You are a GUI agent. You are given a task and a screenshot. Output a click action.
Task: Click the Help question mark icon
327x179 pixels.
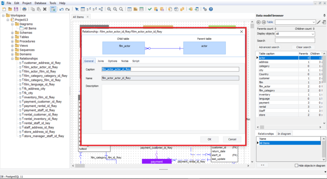tap(211, 9)
